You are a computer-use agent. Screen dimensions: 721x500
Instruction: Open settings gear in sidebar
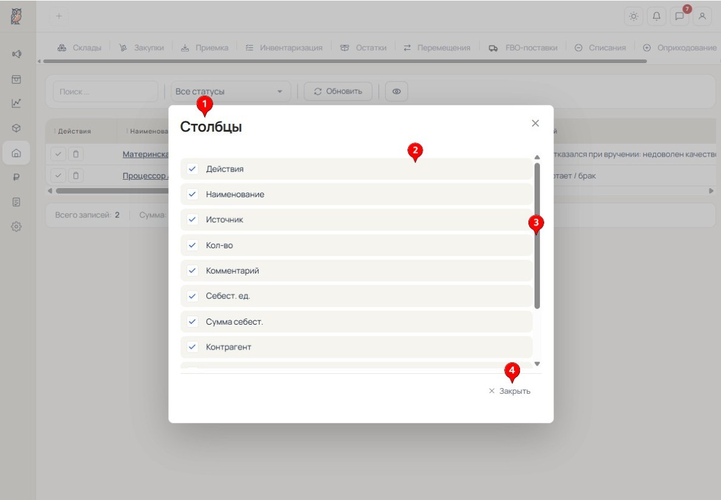pos(16,226)
